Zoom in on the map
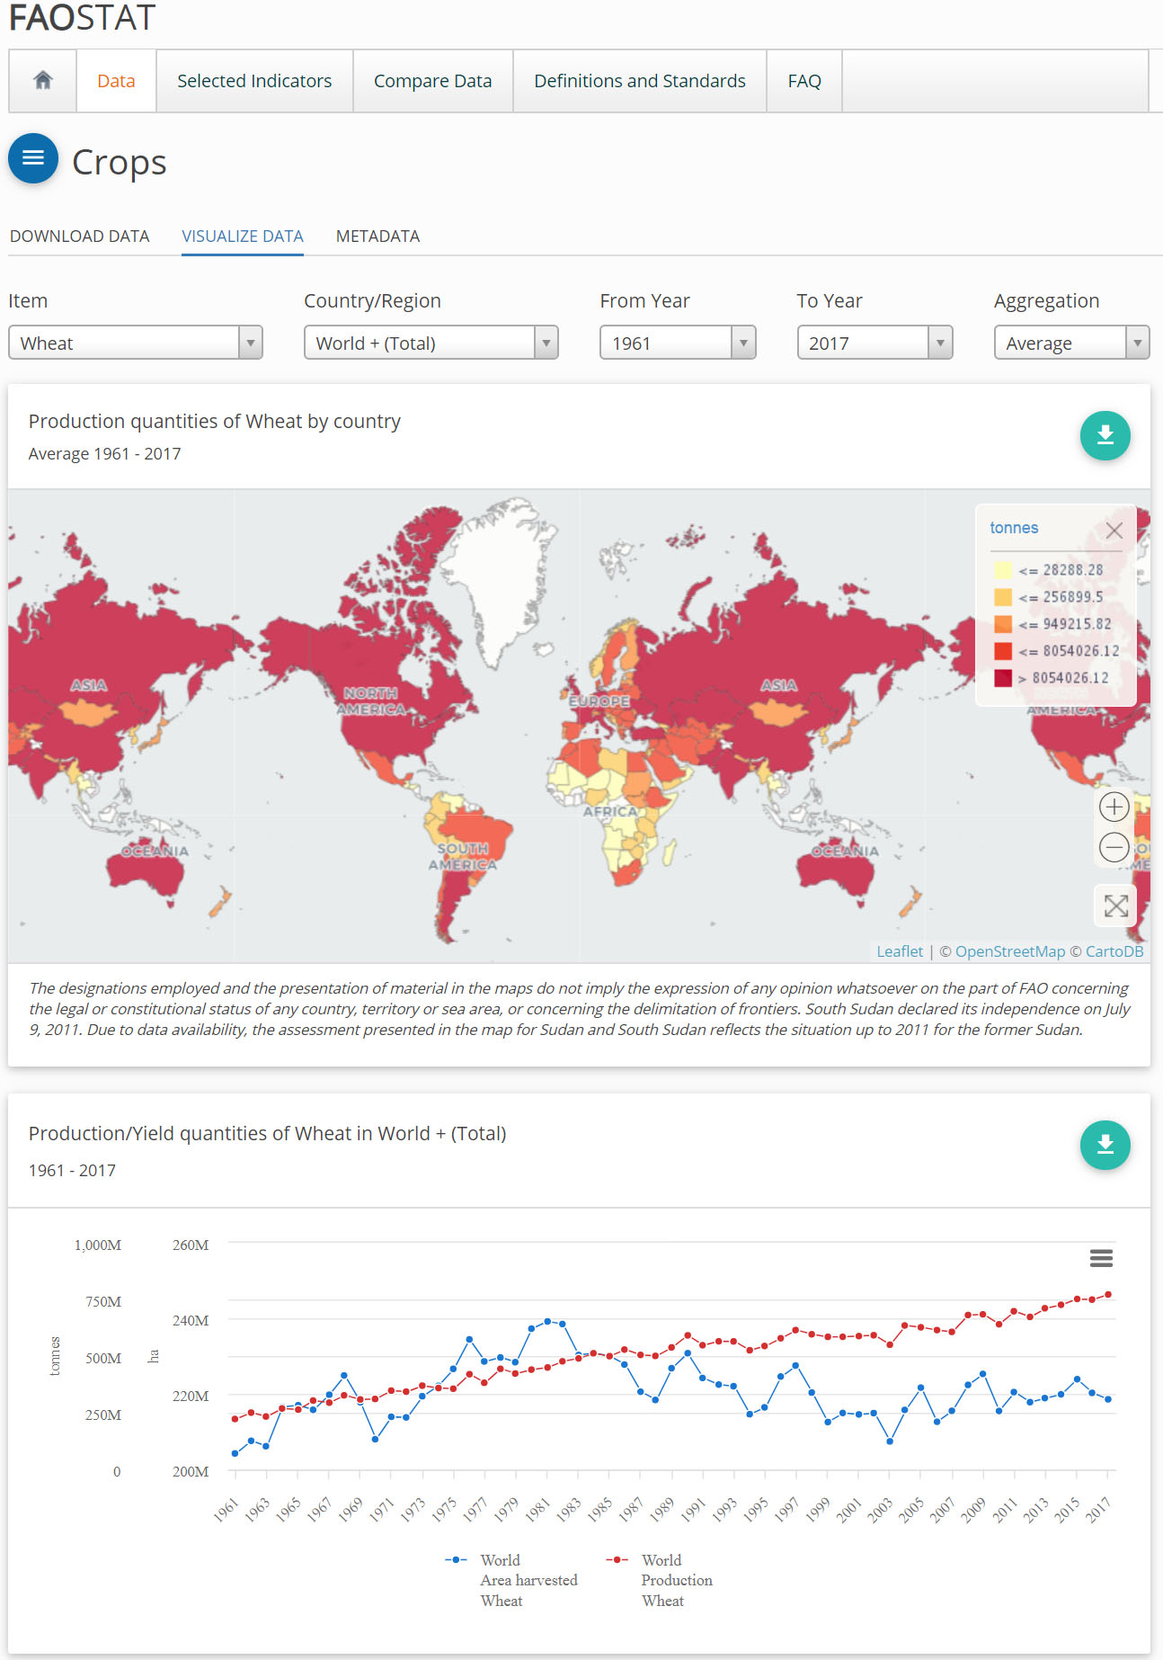Image resolution: width=1163 pixels, height=1660 pixels. 1114,807
